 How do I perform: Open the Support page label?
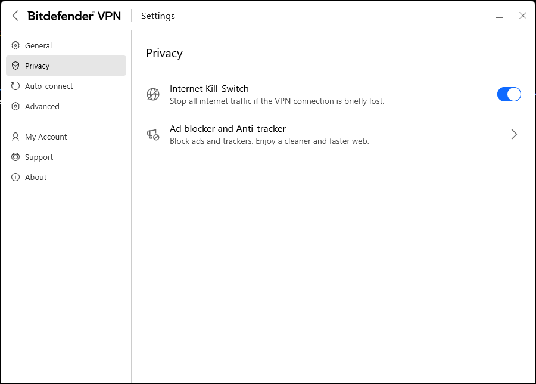pyautogui.click(x=39, y=157)
